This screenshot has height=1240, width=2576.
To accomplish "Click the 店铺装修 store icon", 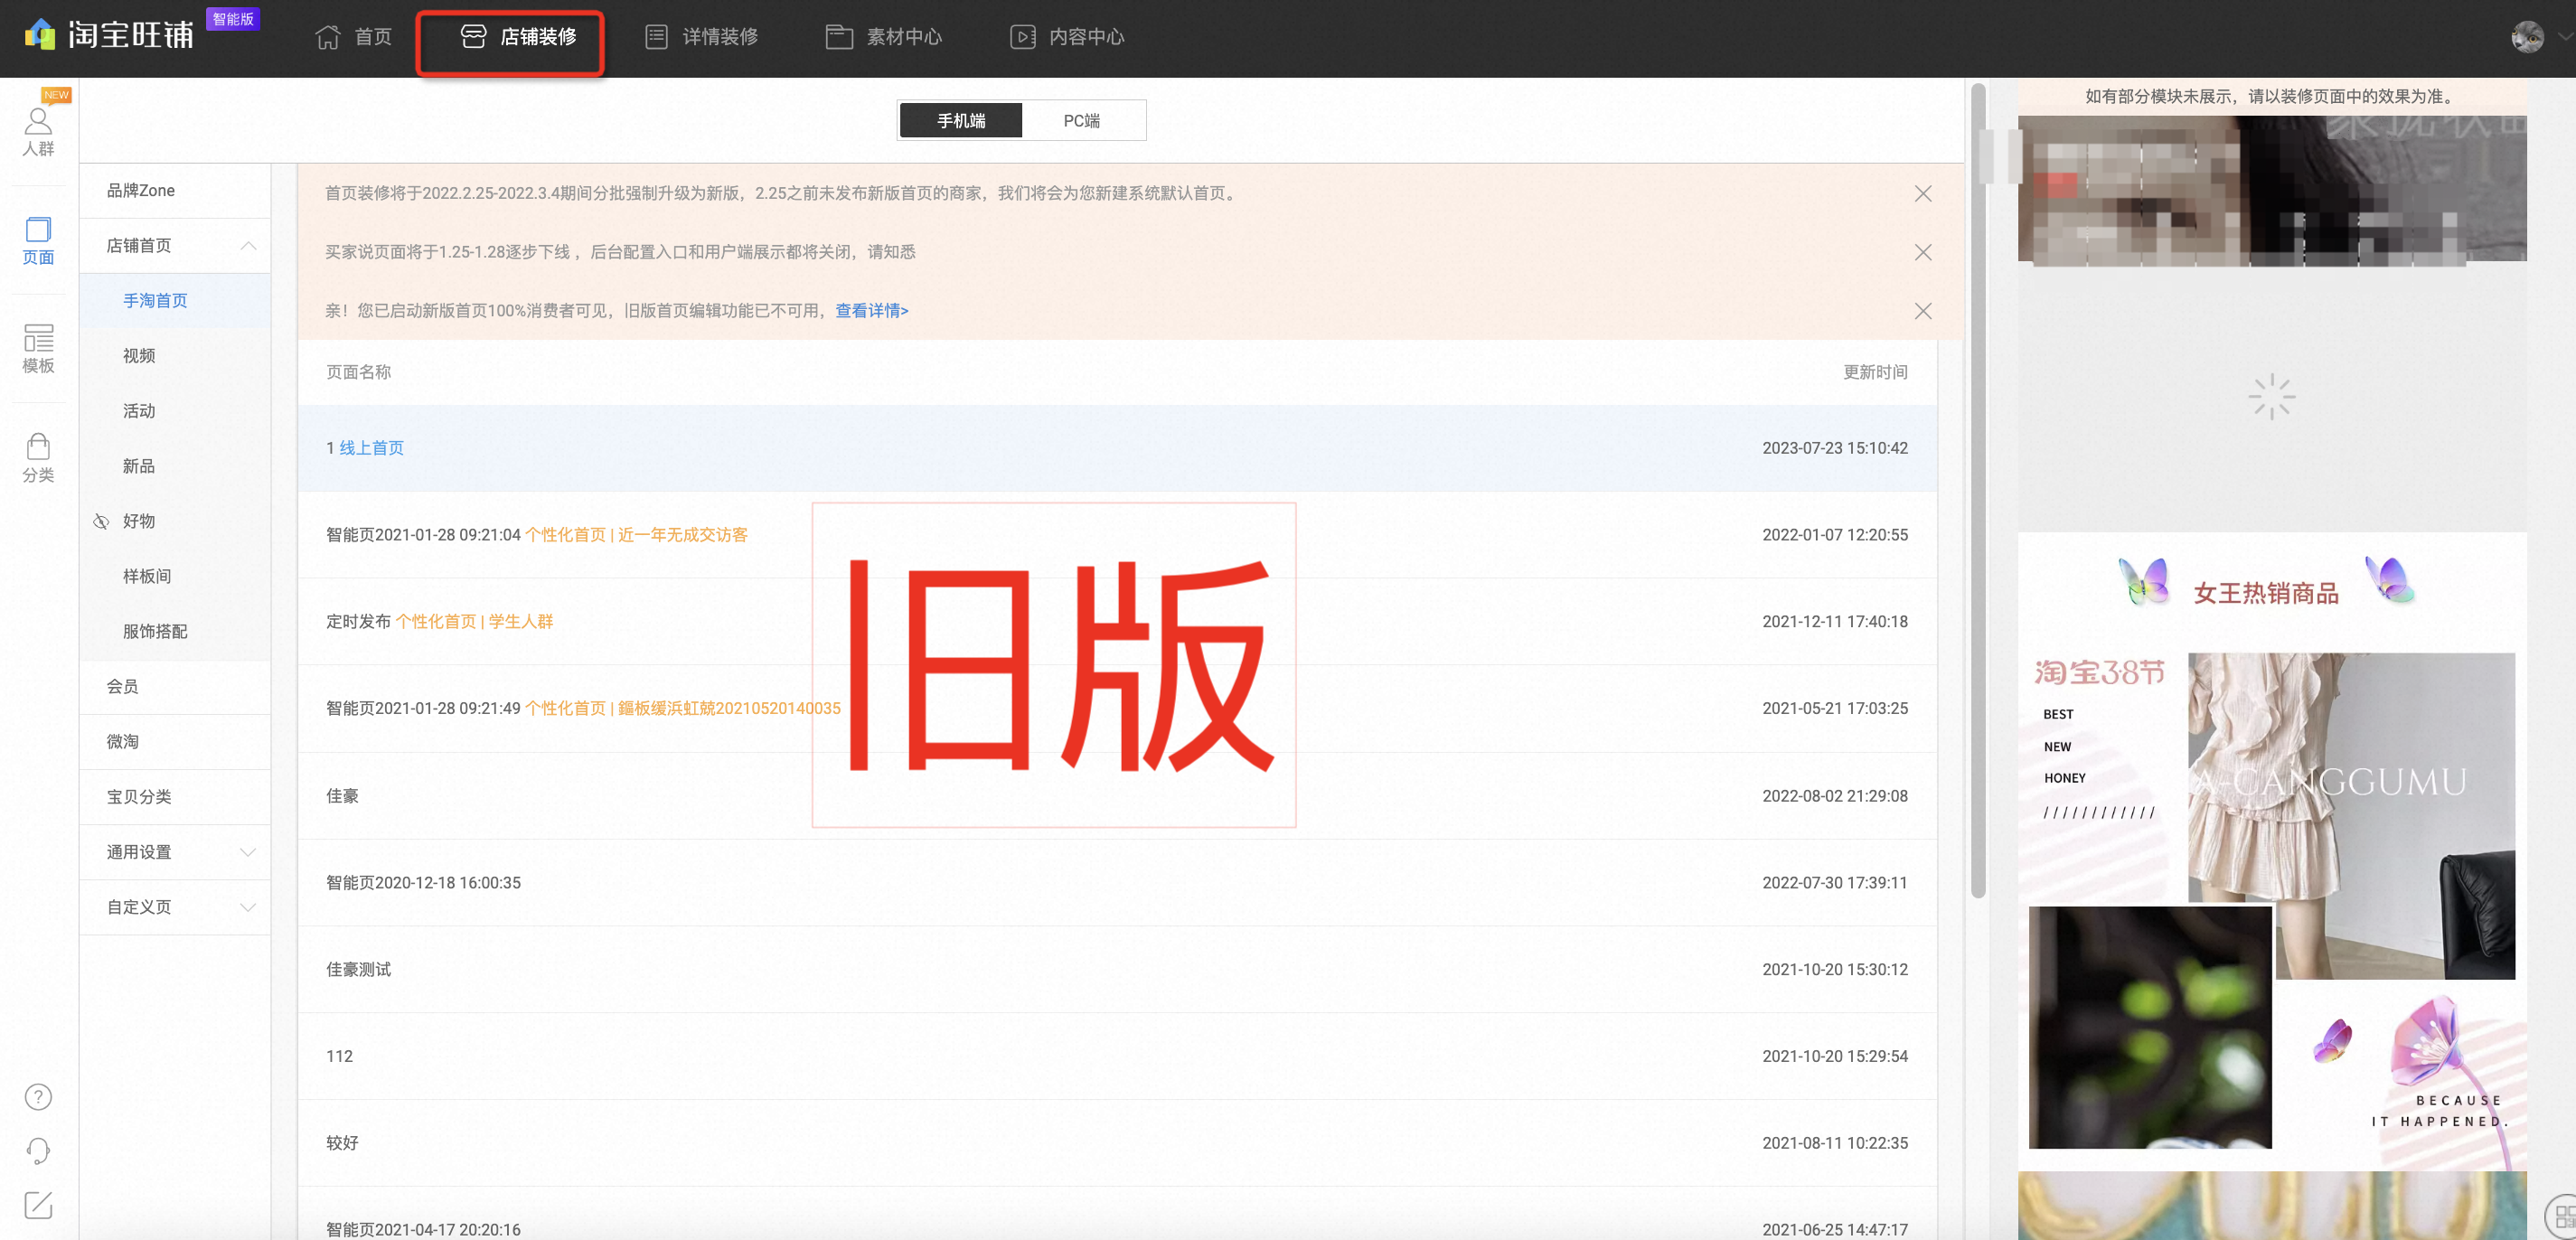I will [473, 36].
